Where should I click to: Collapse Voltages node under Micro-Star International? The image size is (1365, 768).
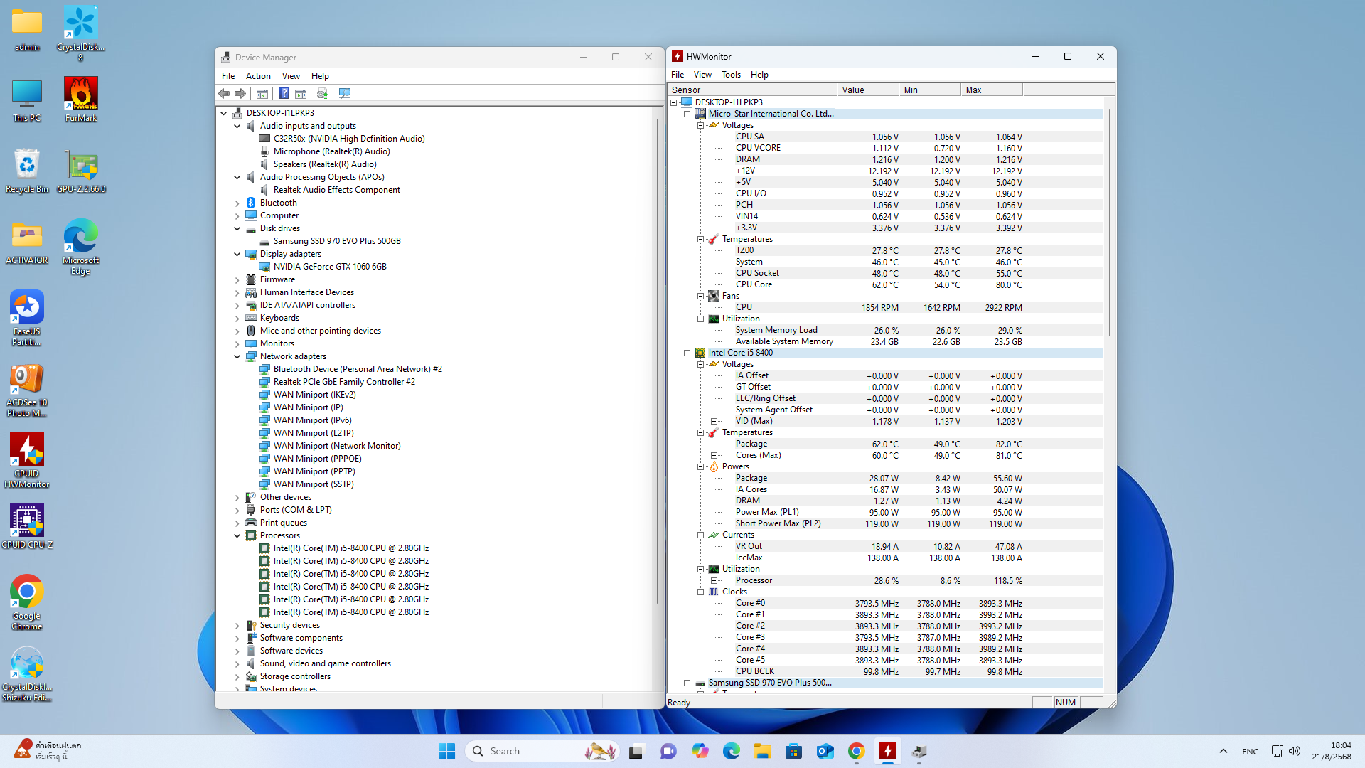click(700, 125)
